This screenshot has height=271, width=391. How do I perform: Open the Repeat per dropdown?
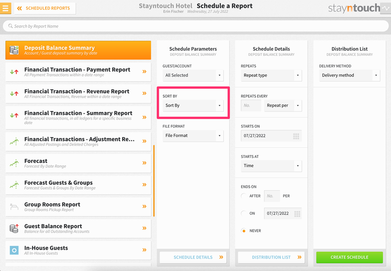point(283,106)
